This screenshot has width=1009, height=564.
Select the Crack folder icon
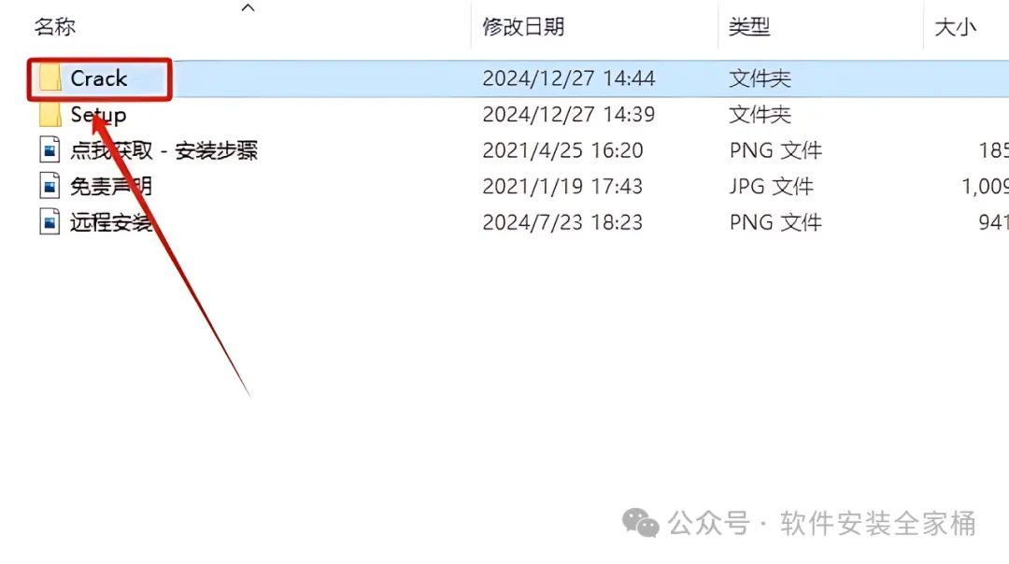point(50,78)
